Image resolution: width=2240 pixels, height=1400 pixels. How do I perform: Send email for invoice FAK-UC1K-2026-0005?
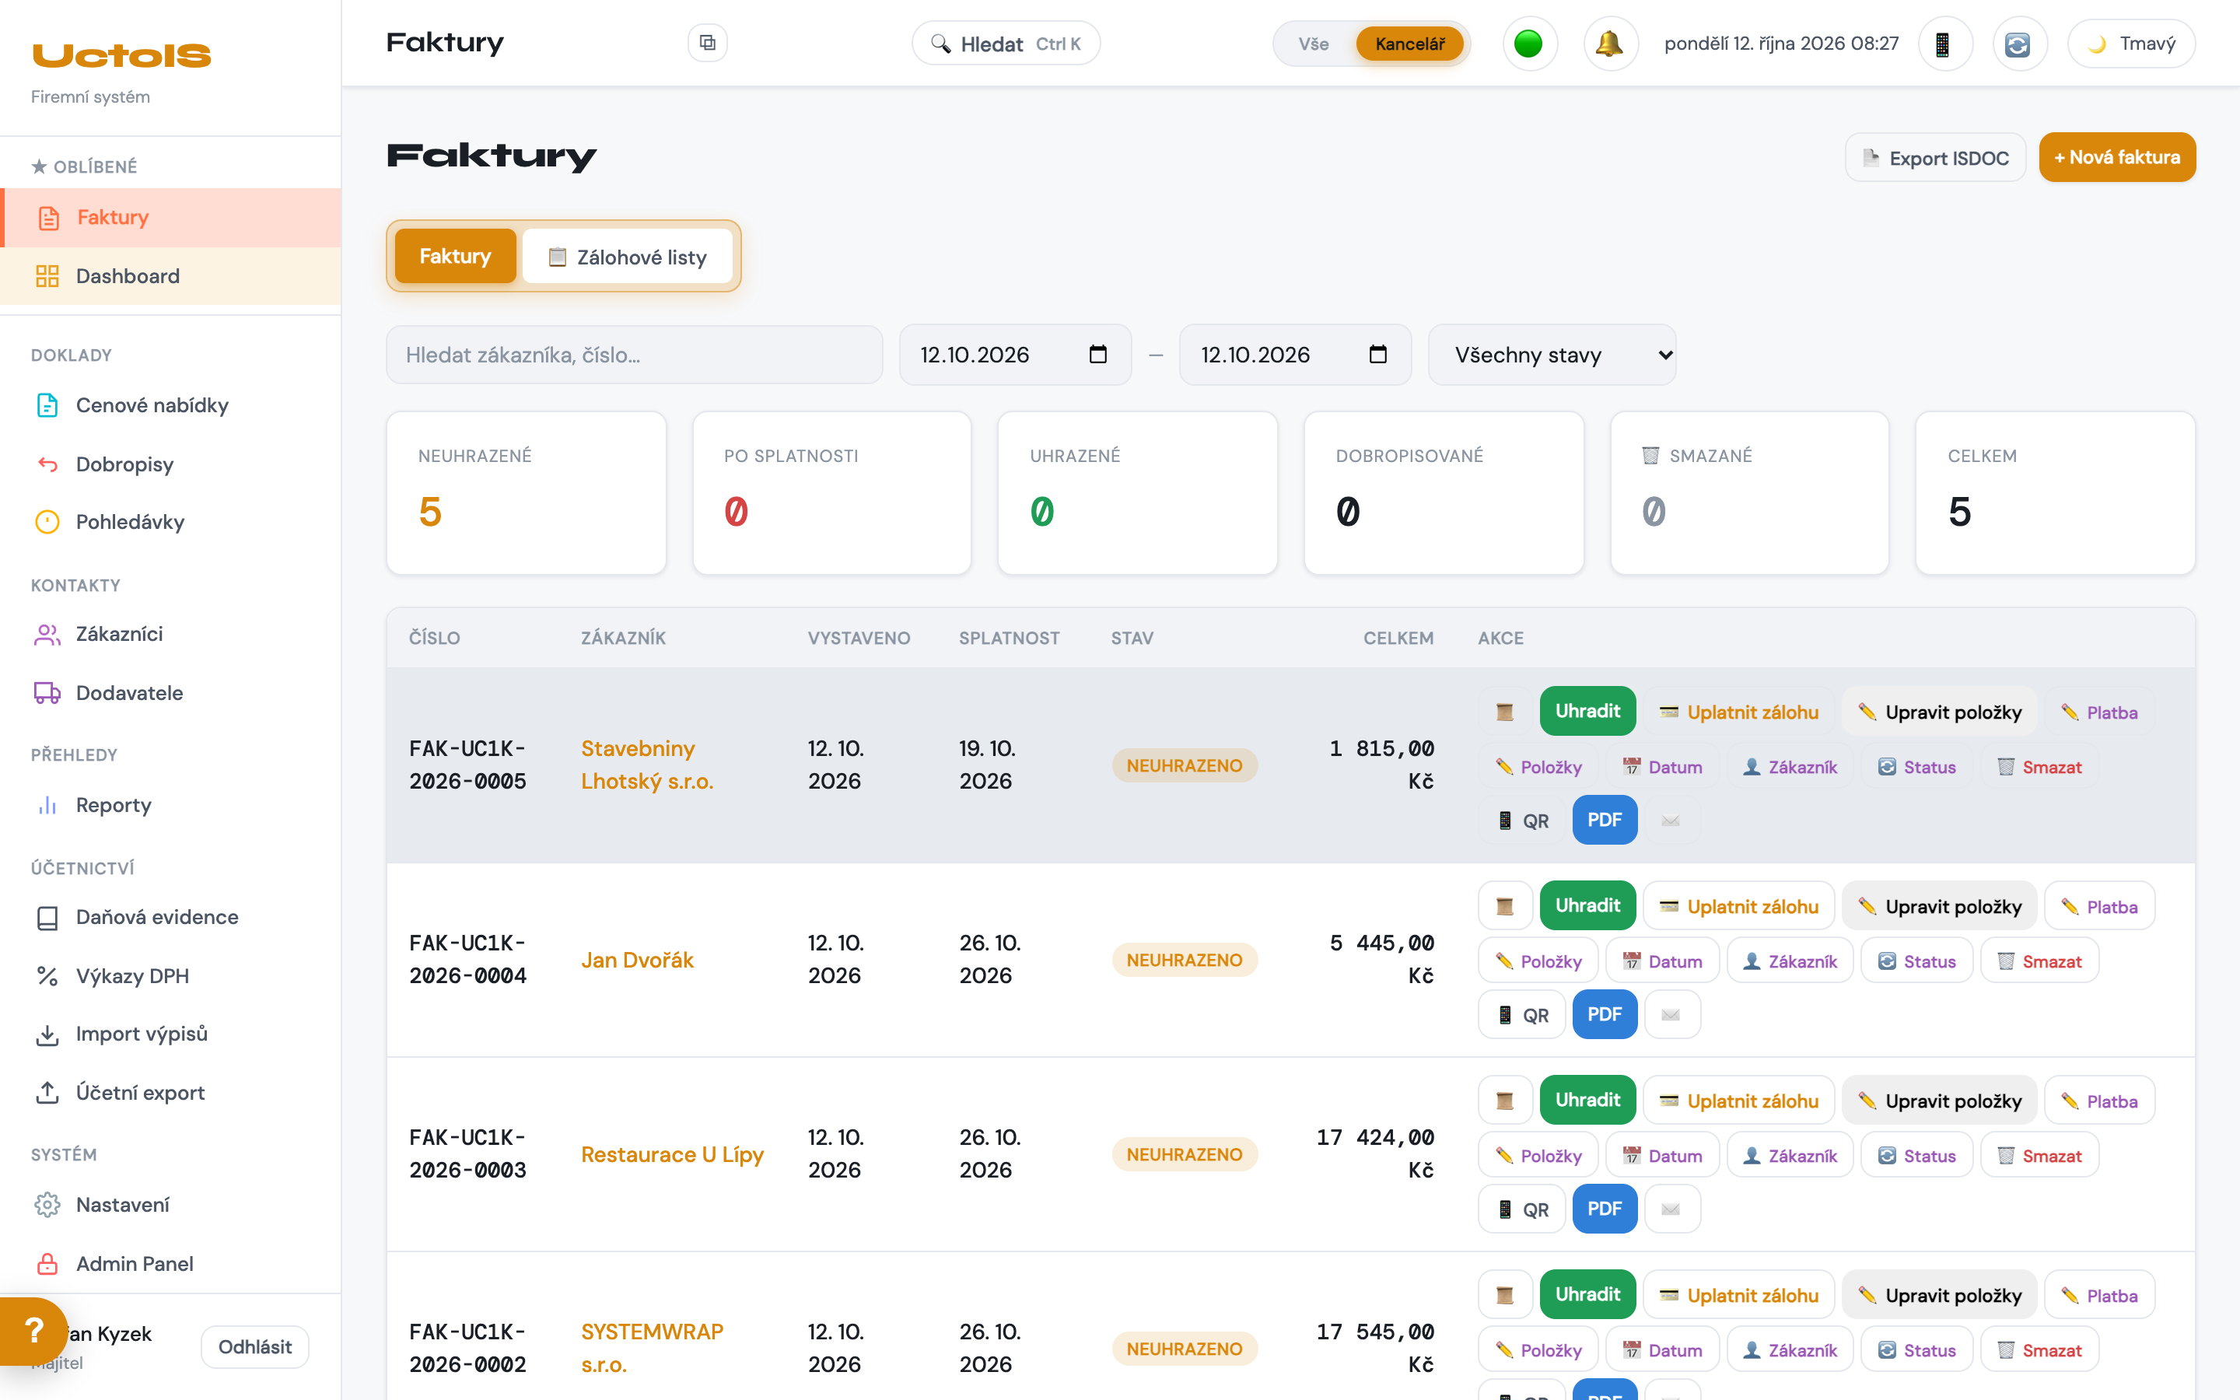1671,821
